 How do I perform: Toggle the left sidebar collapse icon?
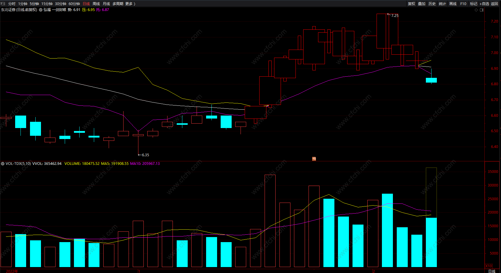coord(3,4)
